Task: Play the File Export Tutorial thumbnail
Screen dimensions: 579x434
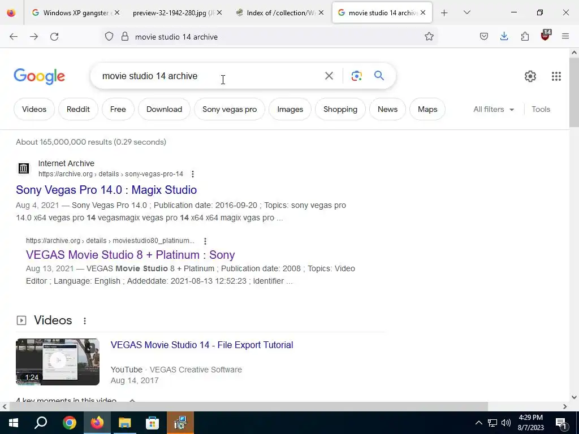Action: click(x=58, y=362)
